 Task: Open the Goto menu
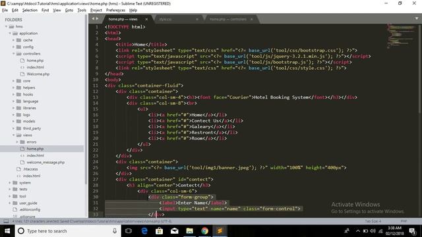tap(69, 11)
